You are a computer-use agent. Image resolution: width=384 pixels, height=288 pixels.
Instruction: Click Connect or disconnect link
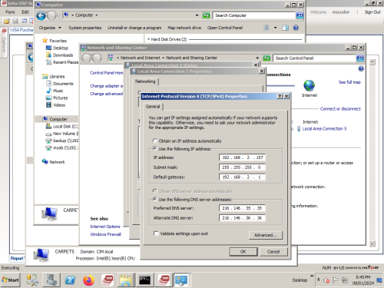pyautogui.click(x=340, y=109)
